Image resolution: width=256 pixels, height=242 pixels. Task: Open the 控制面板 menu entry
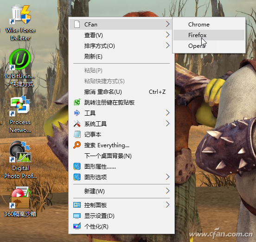(122, 205)
